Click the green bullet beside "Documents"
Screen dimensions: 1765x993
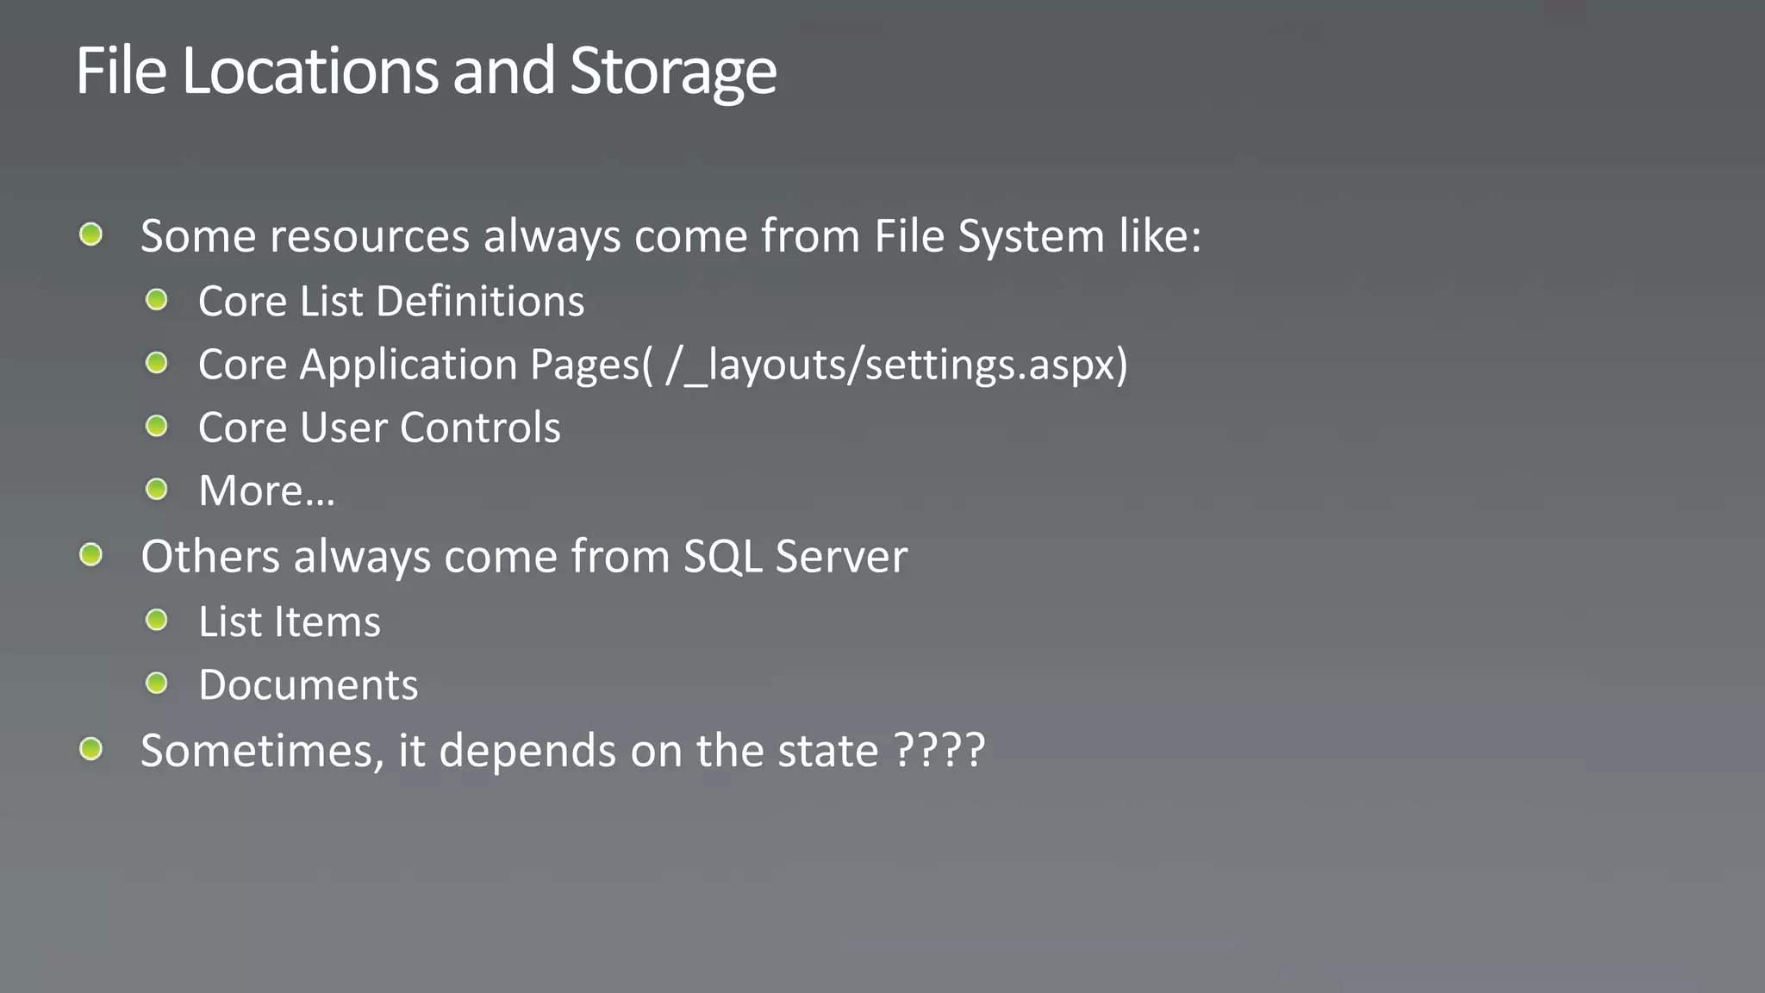click(x=156, y=684)
